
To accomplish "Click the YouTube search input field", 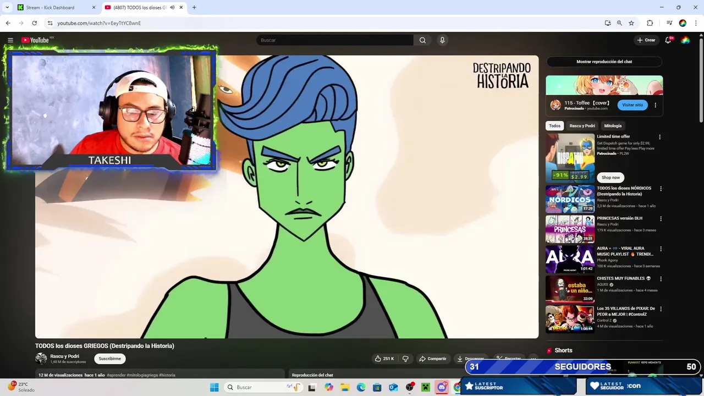I will point(334,40).
